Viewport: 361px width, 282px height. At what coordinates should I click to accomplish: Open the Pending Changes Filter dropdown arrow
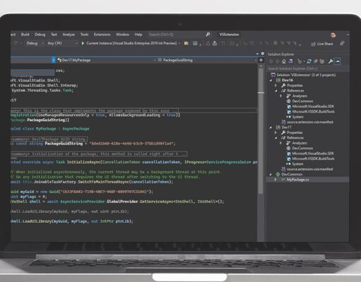304,62
